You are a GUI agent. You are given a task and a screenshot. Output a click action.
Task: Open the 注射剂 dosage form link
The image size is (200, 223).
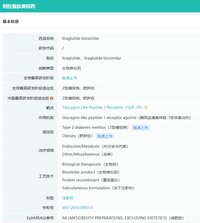(68, 198)
